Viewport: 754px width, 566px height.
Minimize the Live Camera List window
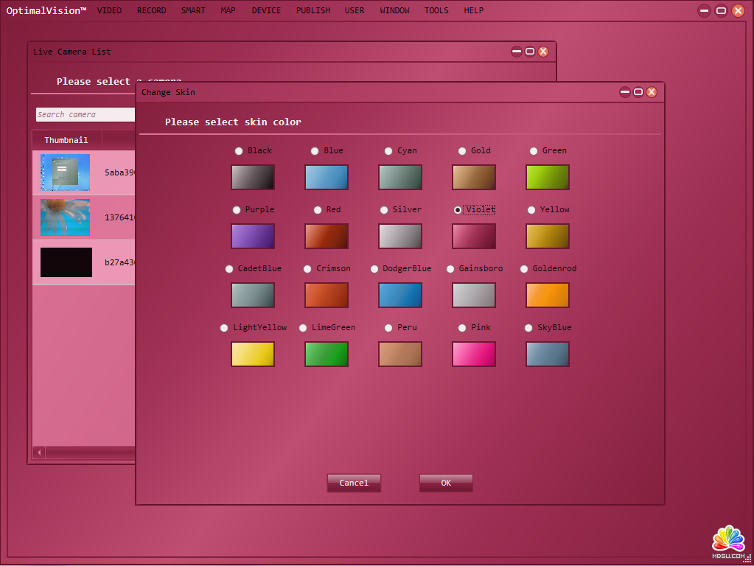(x=517, y=52)
